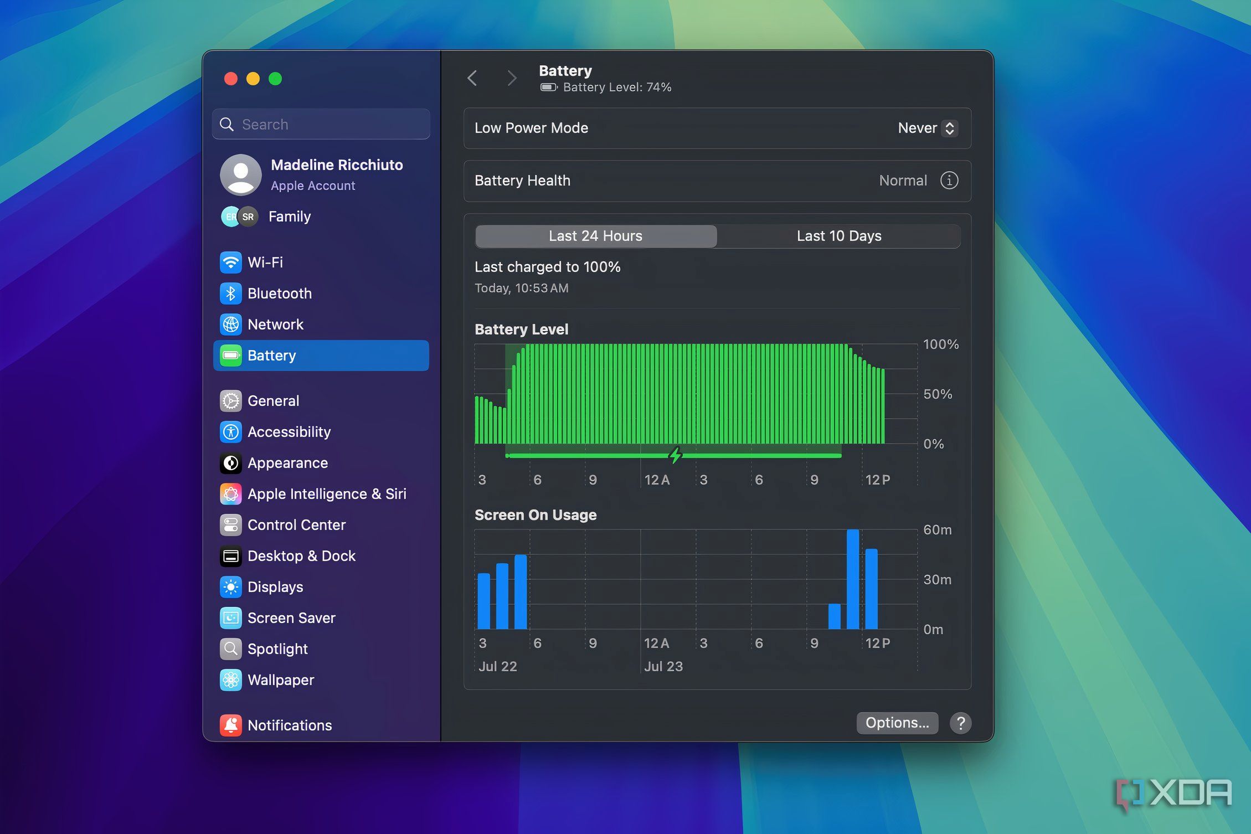The image size is (1251, 834).
Task: Open Control Center settings icon
Action: [x=230, y=525]
